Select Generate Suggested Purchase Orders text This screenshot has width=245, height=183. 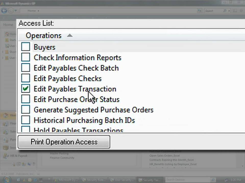[x=94, y=110]
